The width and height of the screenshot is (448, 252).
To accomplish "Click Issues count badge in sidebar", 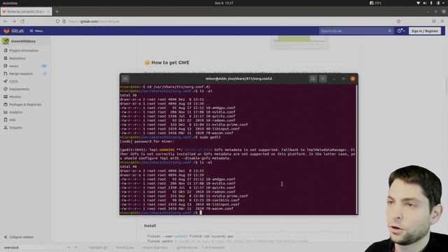I will tap(44, 66).
